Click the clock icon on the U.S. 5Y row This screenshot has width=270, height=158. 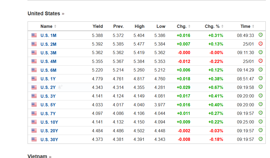(261, 104)
